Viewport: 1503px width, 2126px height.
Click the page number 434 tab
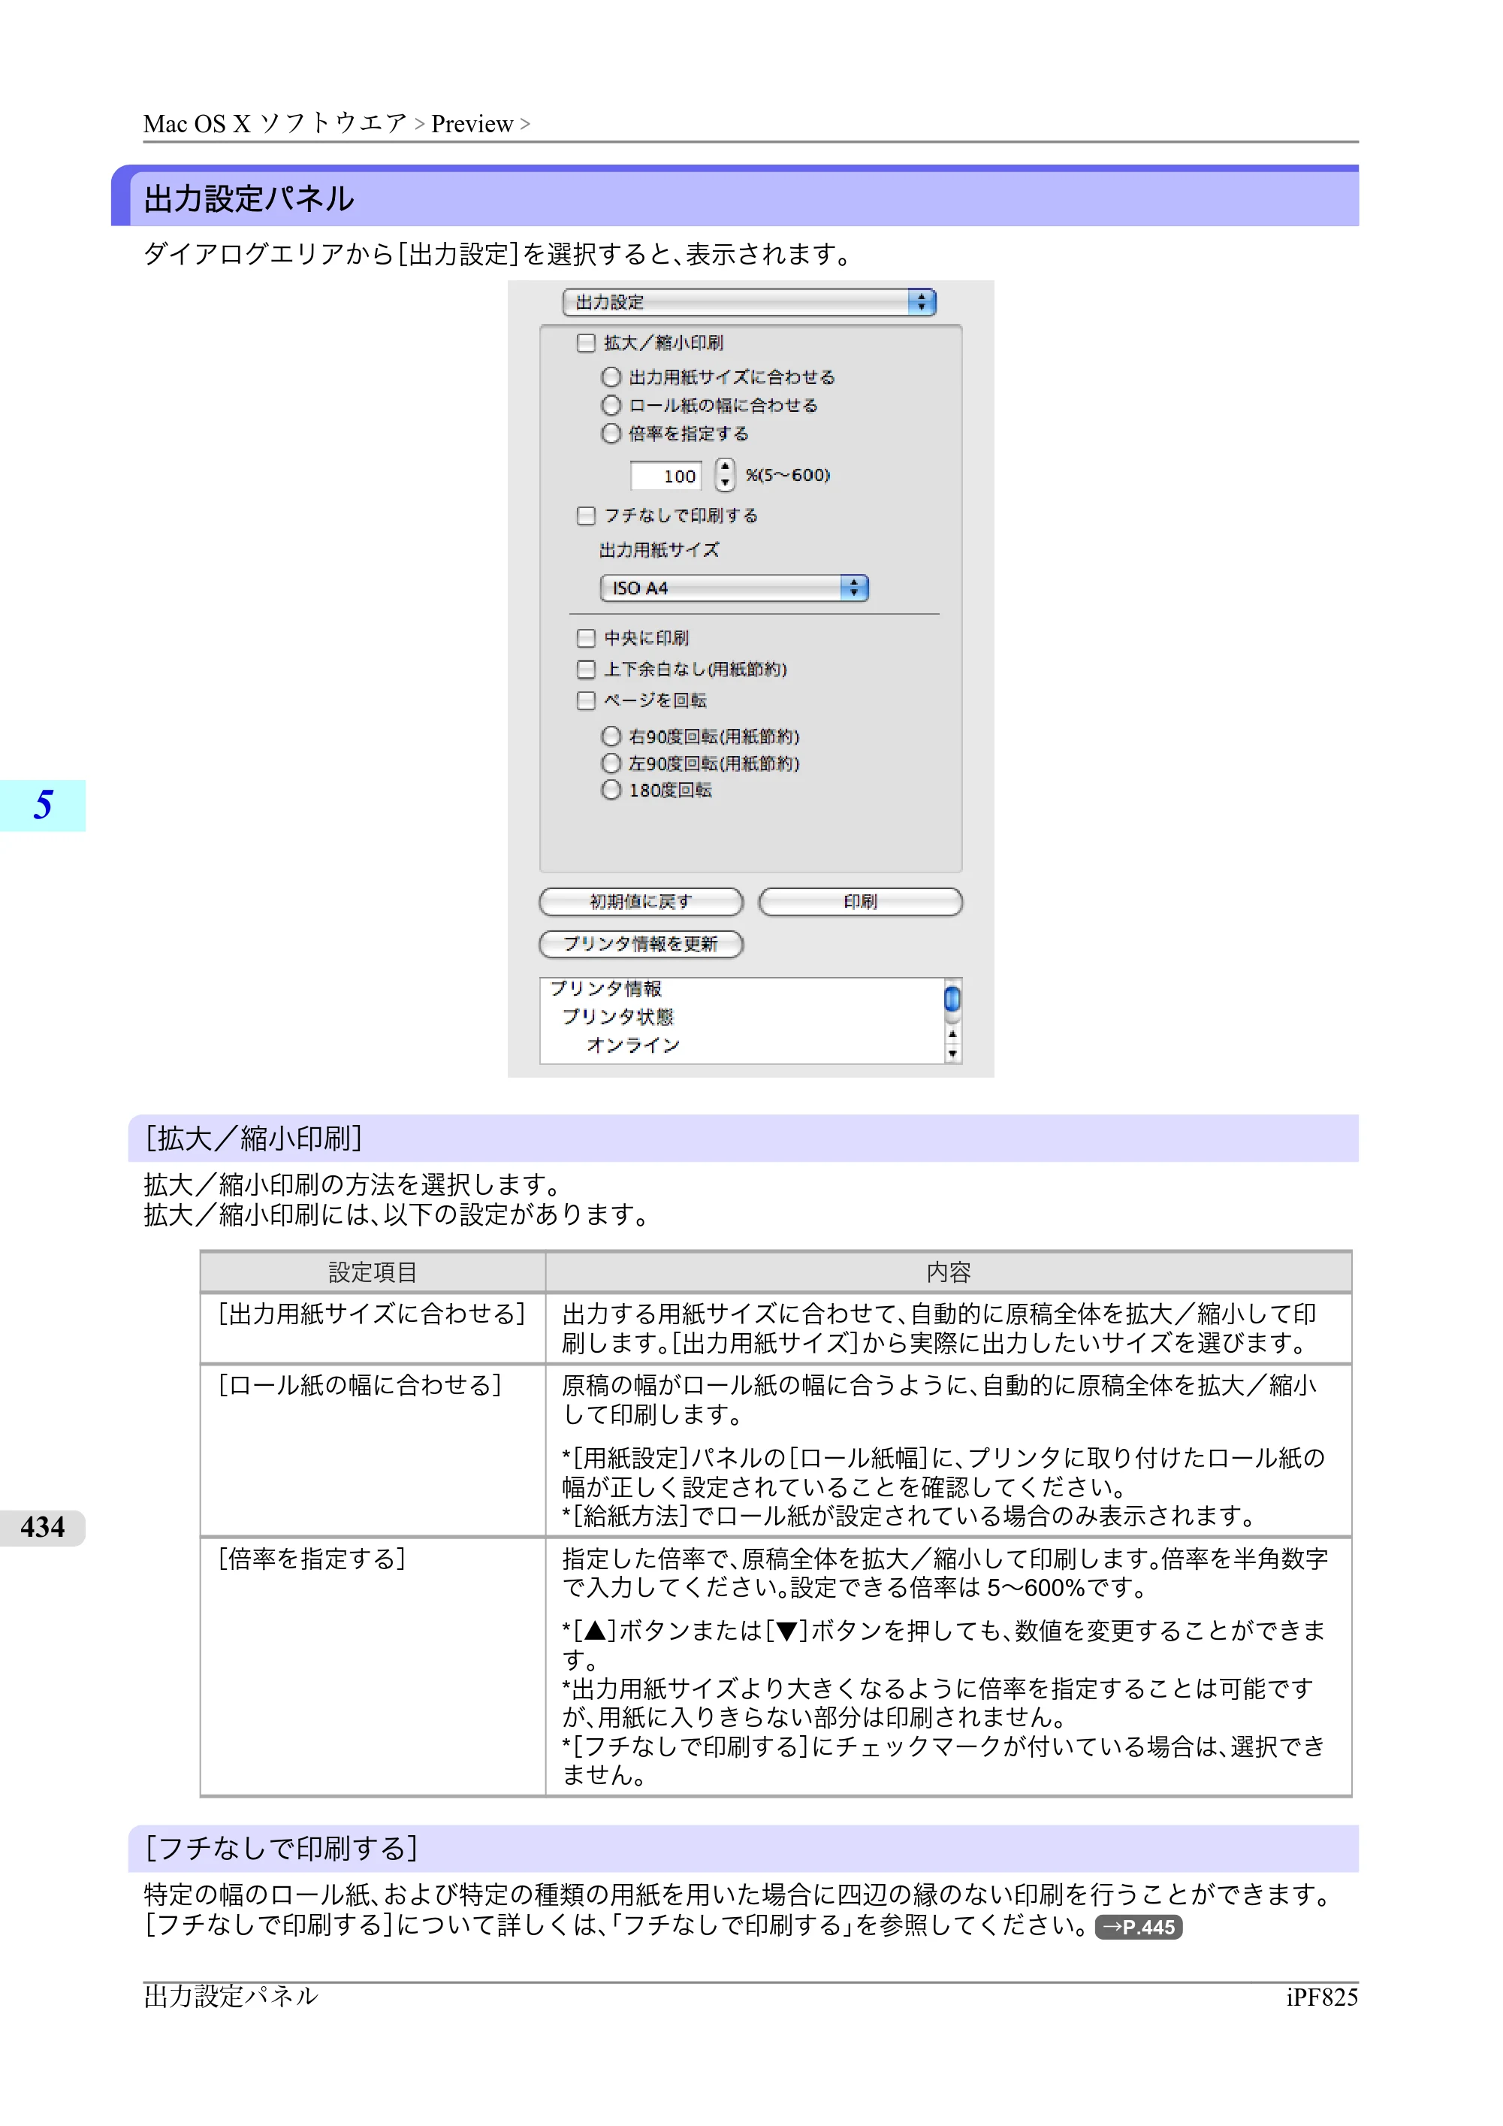[43, 1528]
